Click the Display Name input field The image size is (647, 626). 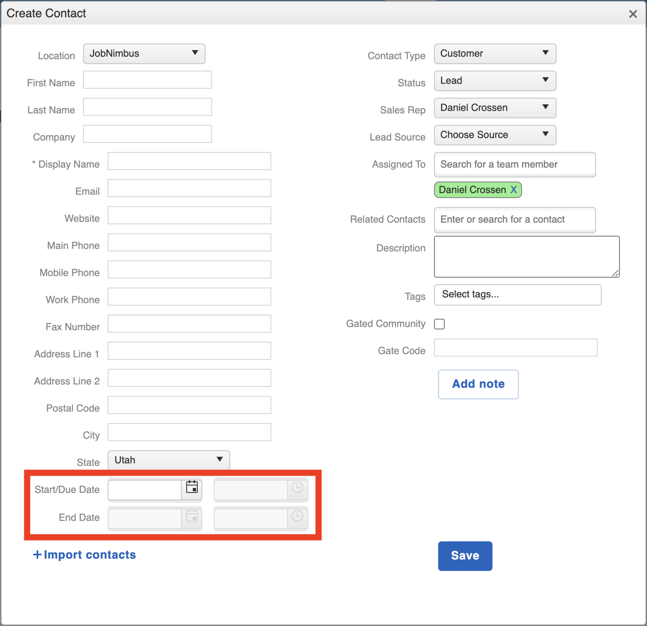click(189, 161)
